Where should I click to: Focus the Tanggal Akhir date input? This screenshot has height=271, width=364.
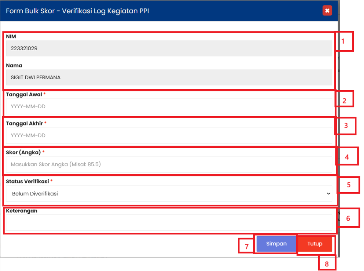tap(169, 135)
